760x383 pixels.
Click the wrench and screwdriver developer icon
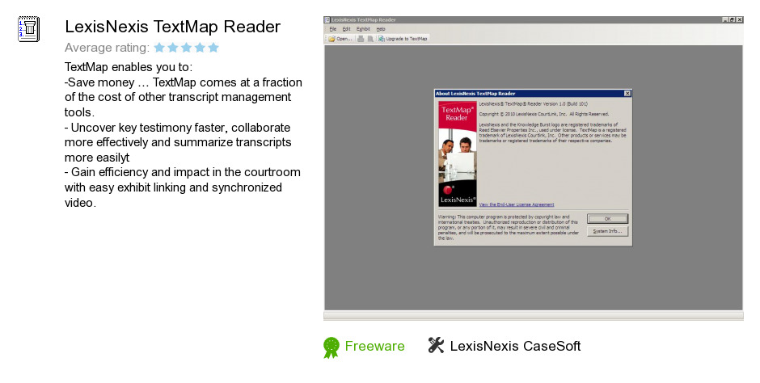coord(436,345)
